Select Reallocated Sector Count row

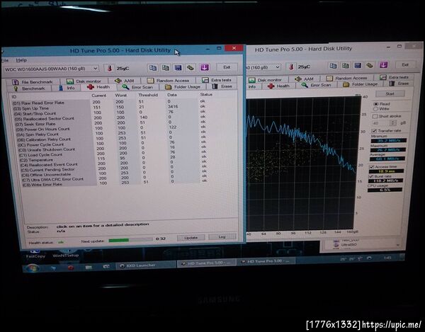[x=110, y=118]
